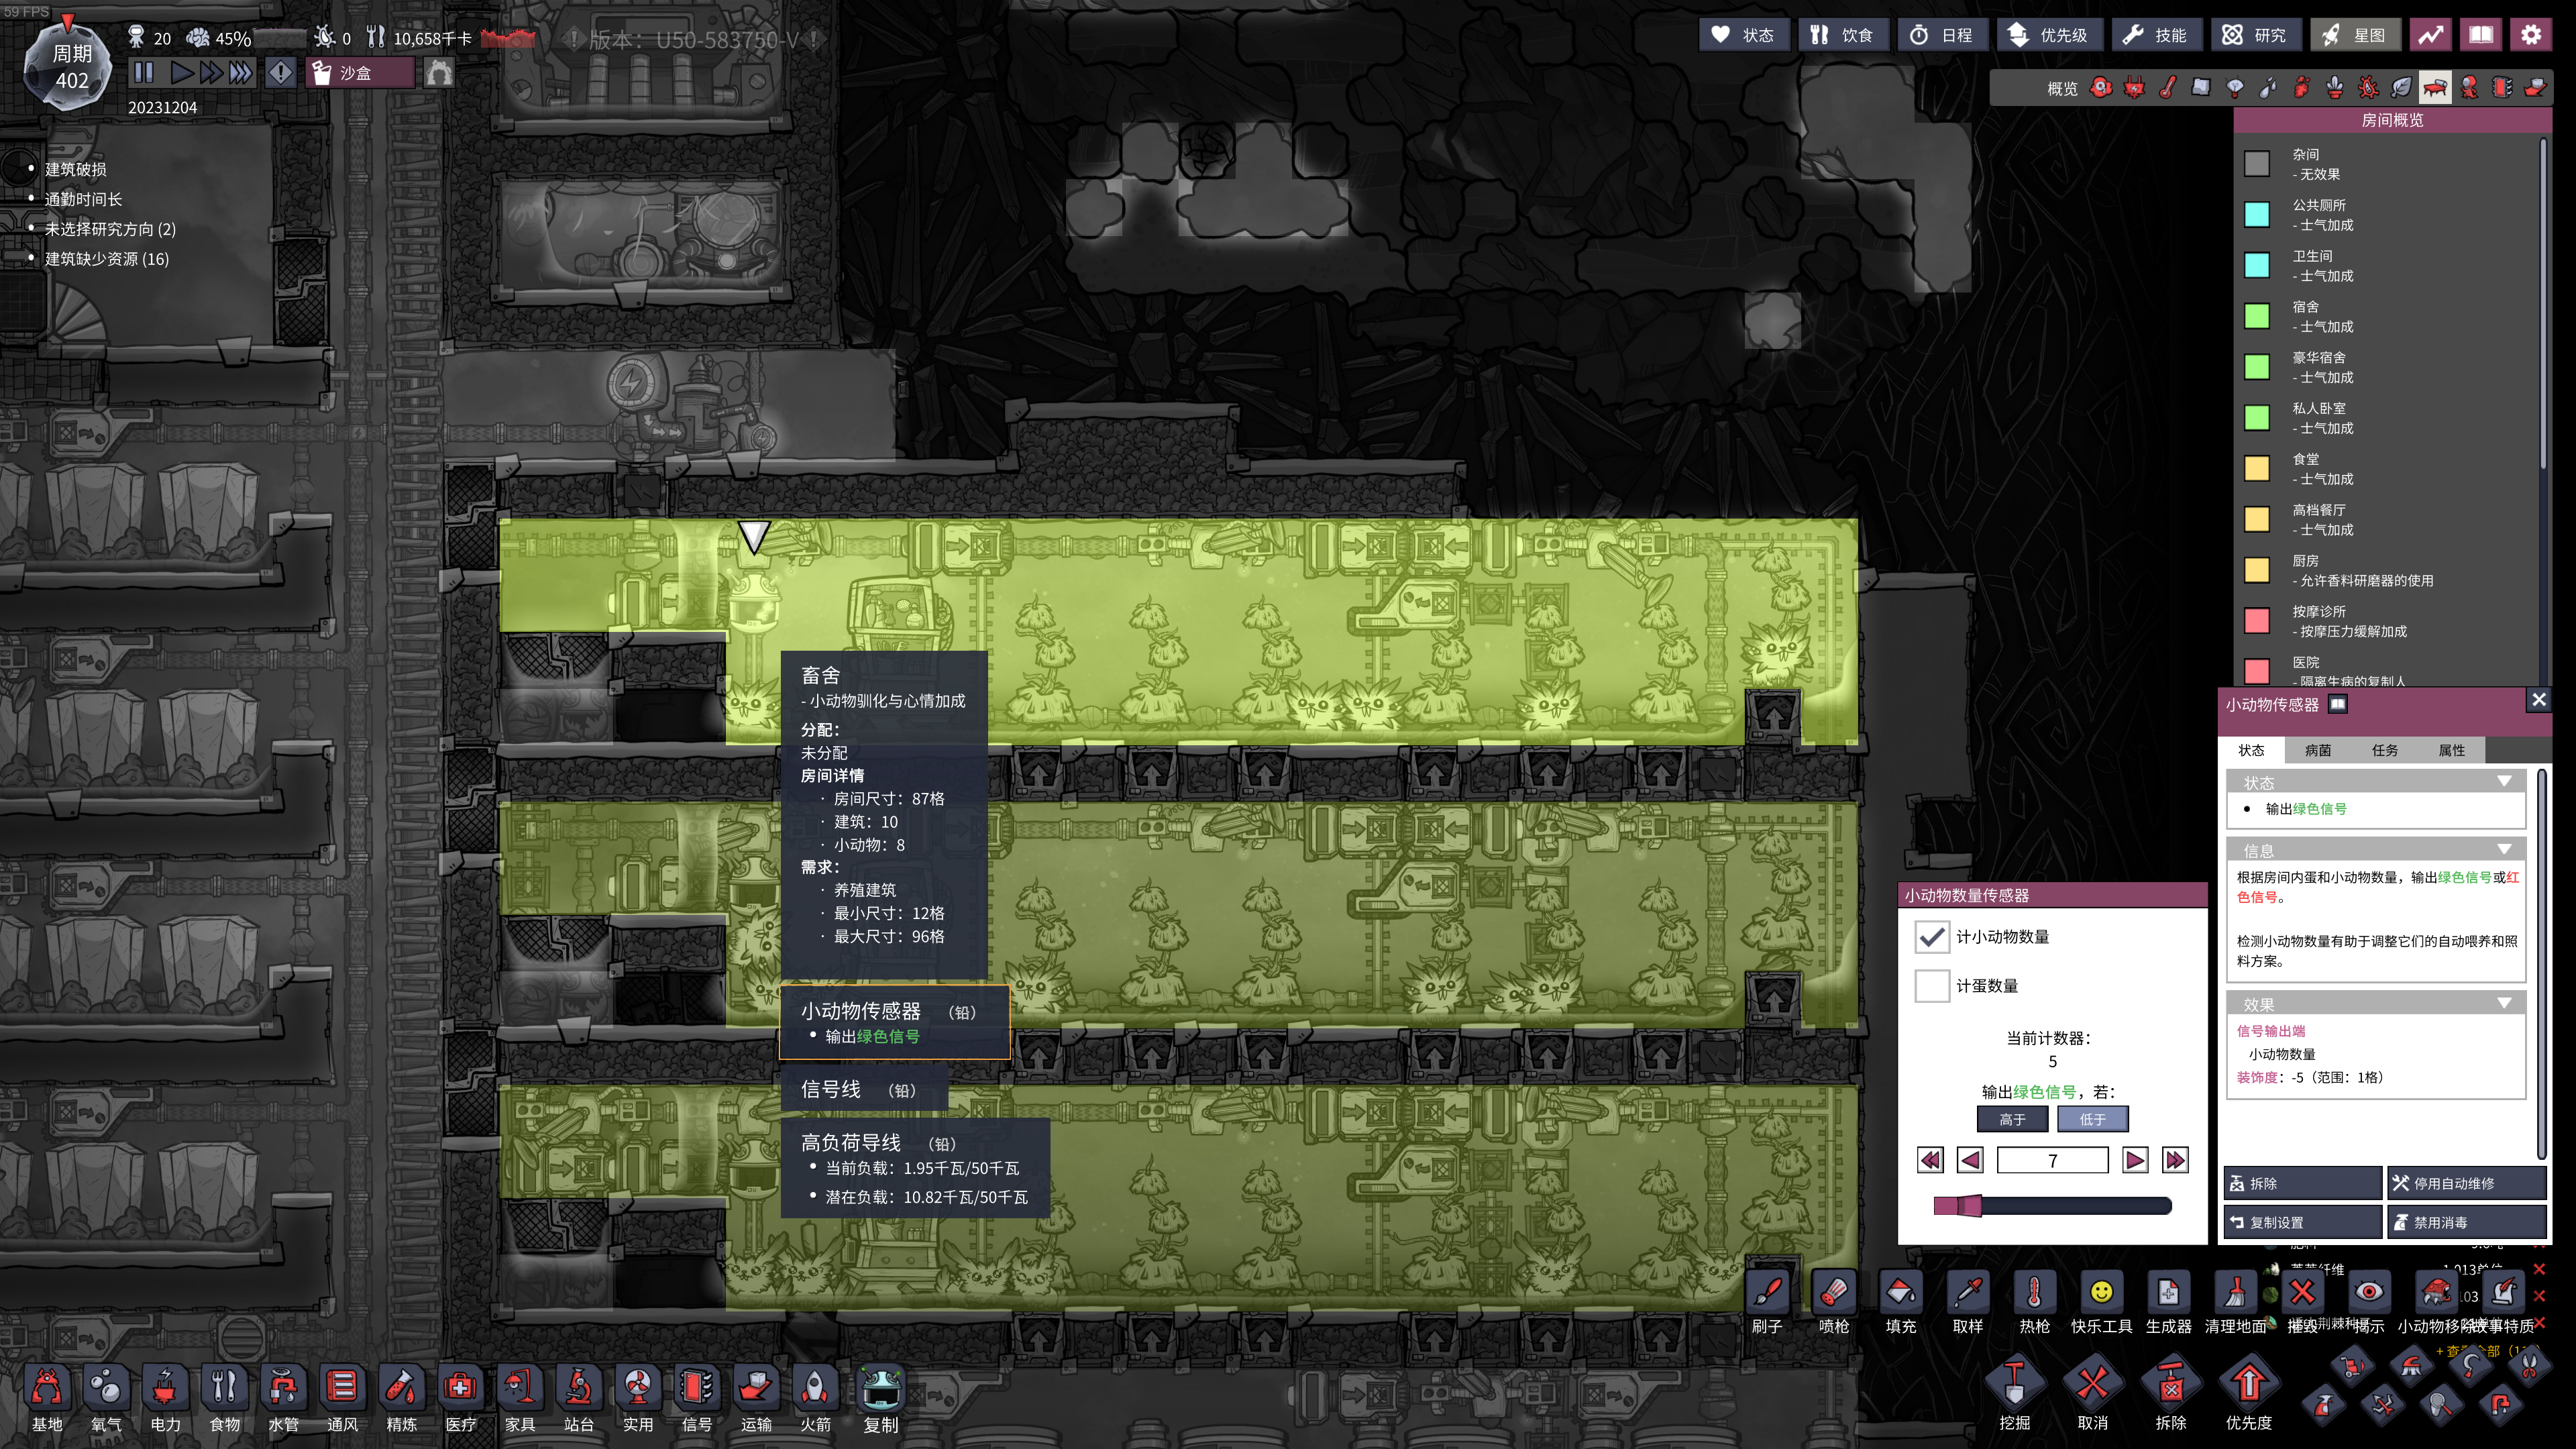Enable the 计蛋数量 checkbox

(x=1932, y=986)
